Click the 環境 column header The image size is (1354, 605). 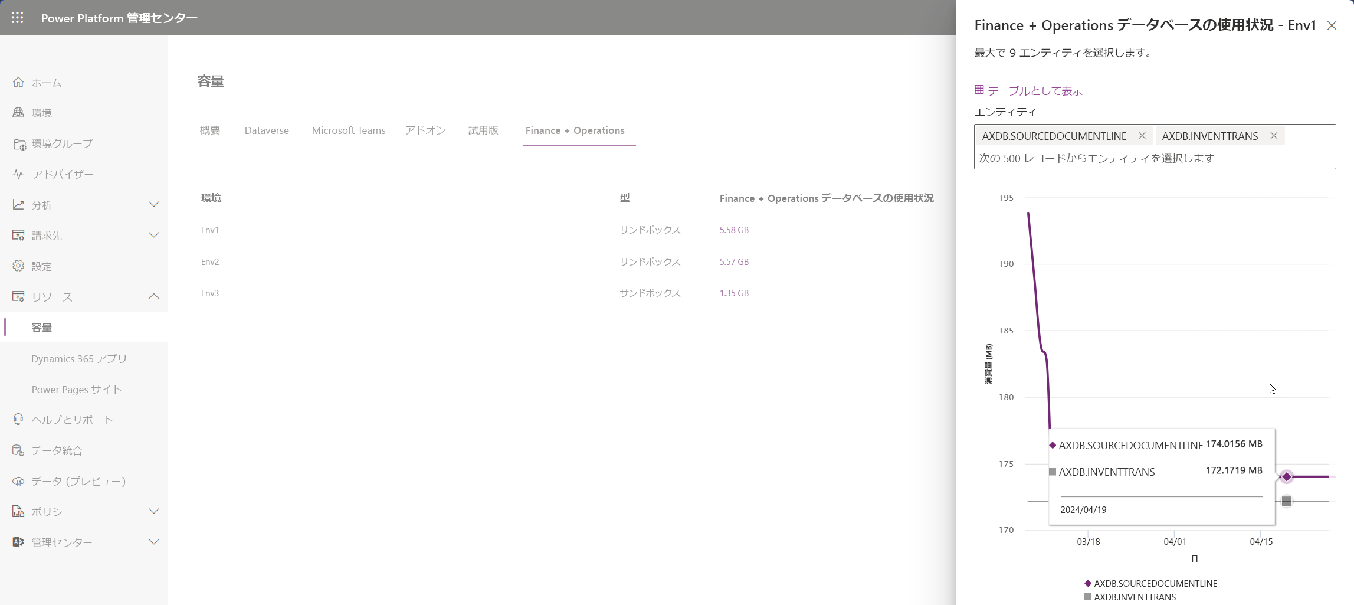click(x=211, y=198)
